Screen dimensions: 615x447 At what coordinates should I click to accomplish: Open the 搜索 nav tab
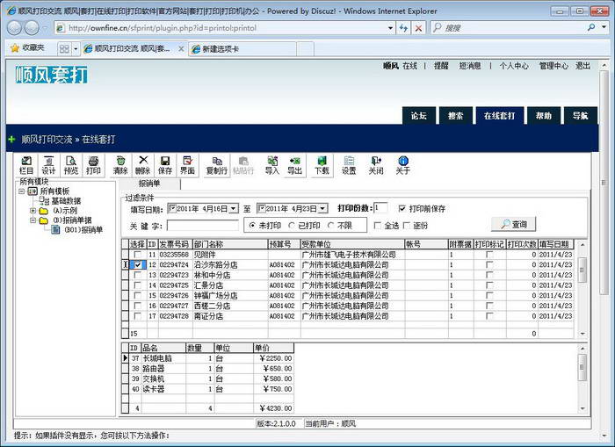pos(456,116)
